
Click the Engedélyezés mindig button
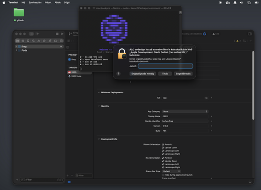(143, 74)
